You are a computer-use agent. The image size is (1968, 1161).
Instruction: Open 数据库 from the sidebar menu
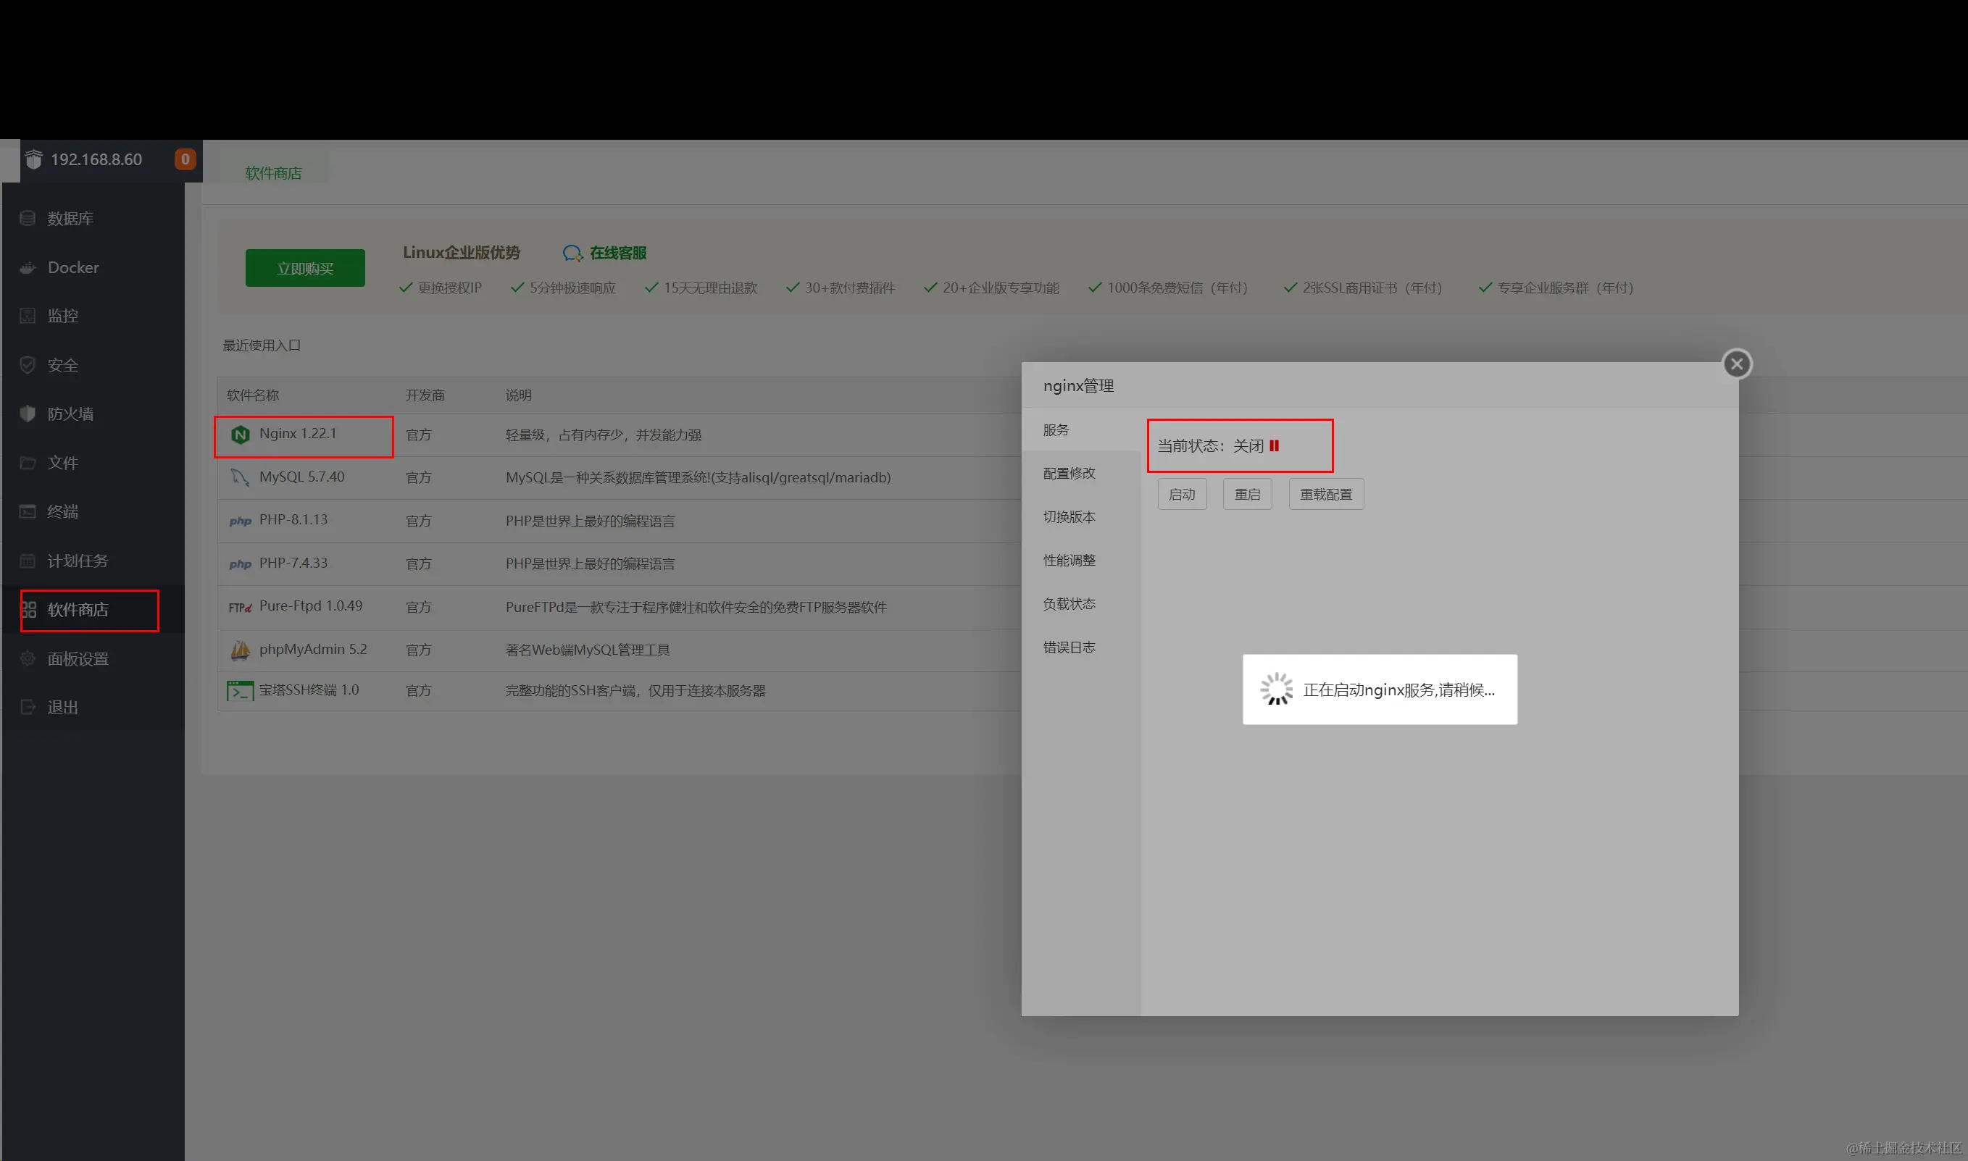point(70,219)
